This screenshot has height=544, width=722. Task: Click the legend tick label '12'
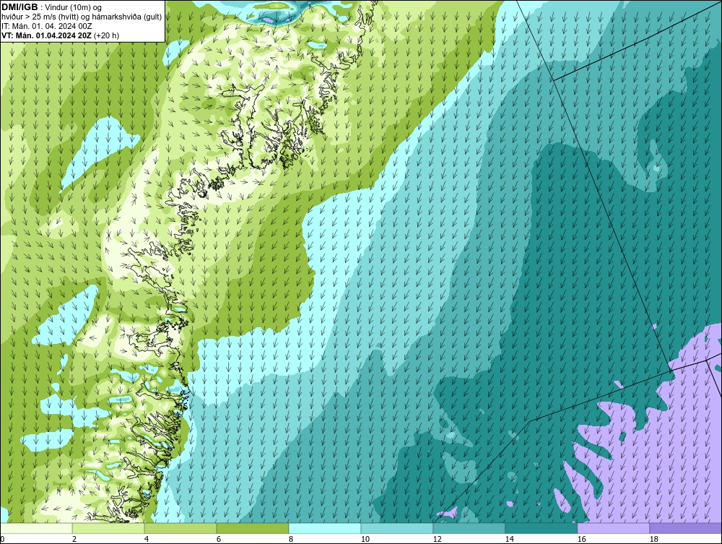click(437, 539)
